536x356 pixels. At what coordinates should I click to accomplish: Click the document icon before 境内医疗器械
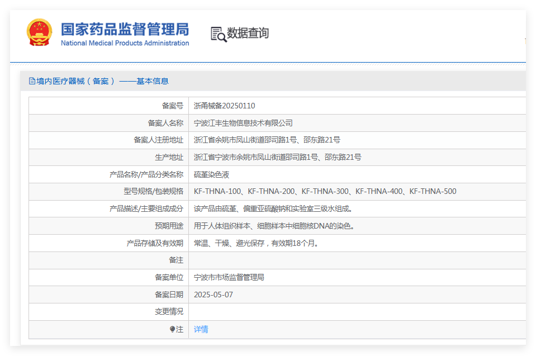coord(32,81)
